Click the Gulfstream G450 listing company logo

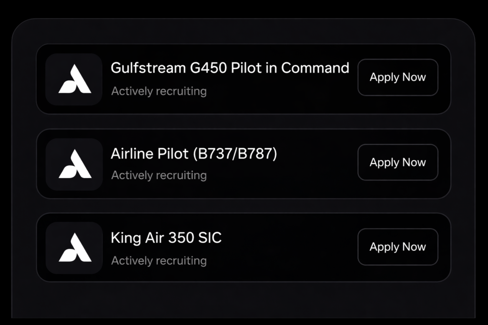[x=74, y=79]
